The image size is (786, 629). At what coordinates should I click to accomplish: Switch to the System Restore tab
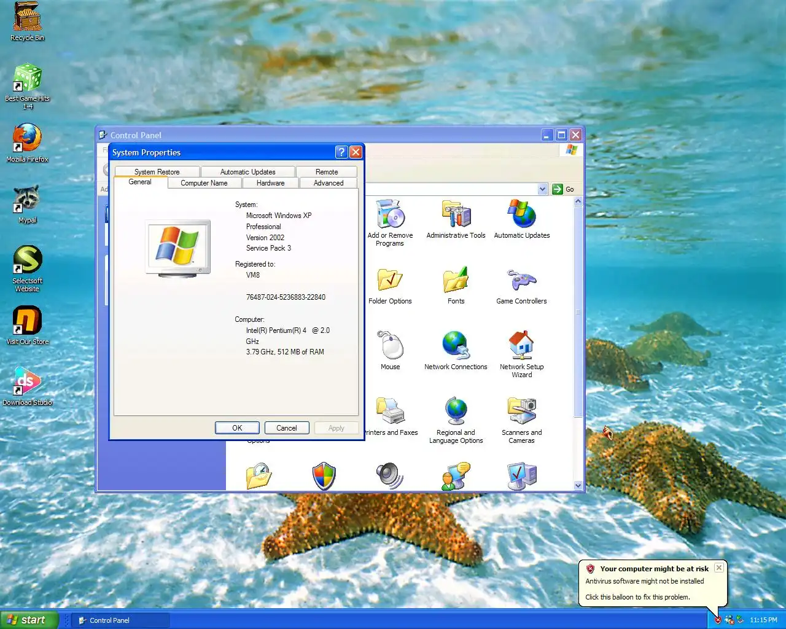coord(157,172)
